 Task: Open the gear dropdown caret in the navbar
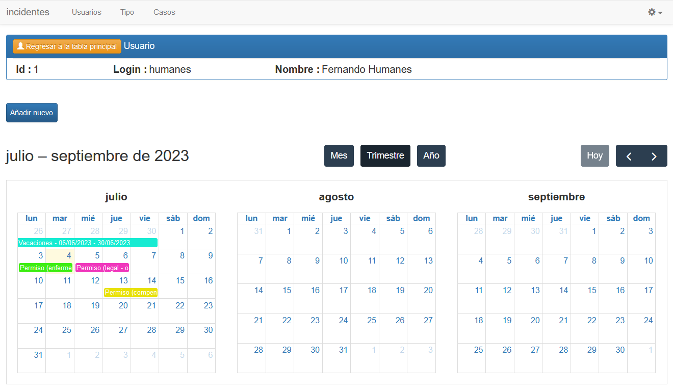(659, 12)
